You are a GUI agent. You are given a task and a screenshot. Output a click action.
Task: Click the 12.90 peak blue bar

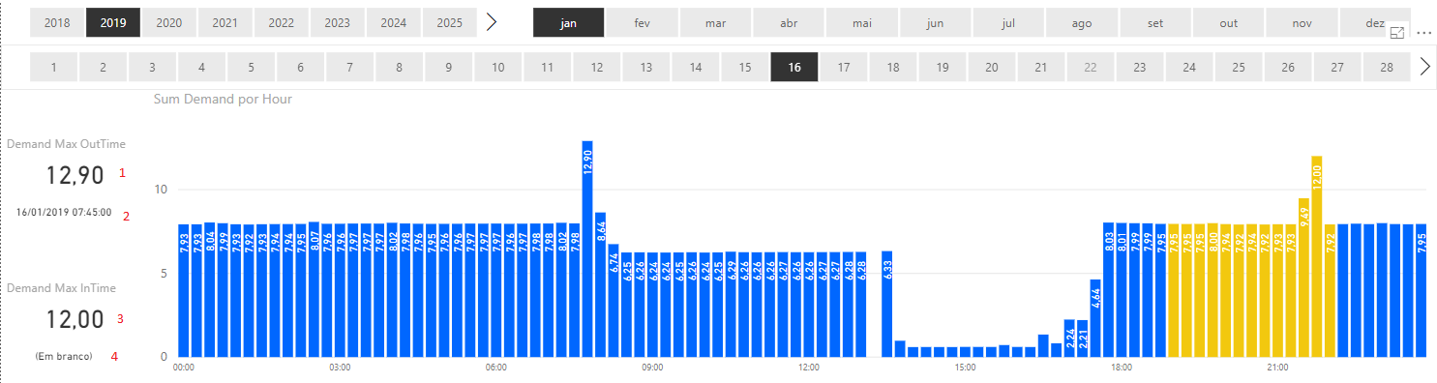pyautogui.click(x=587, y=249)
